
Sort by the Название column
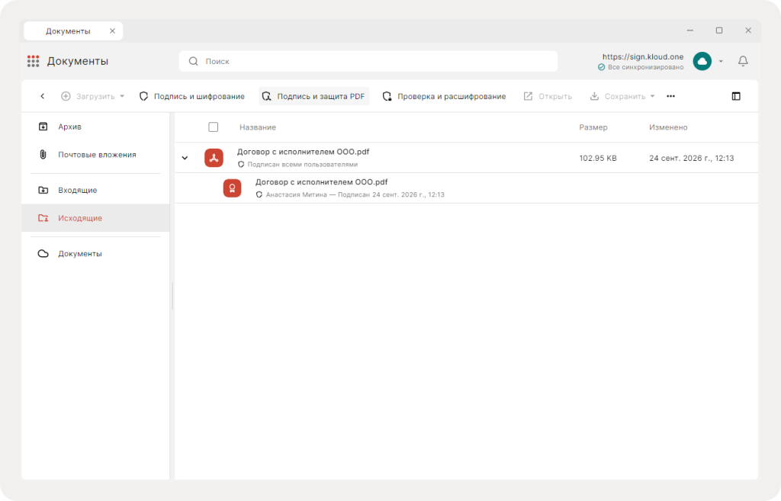tap(258, 127)
